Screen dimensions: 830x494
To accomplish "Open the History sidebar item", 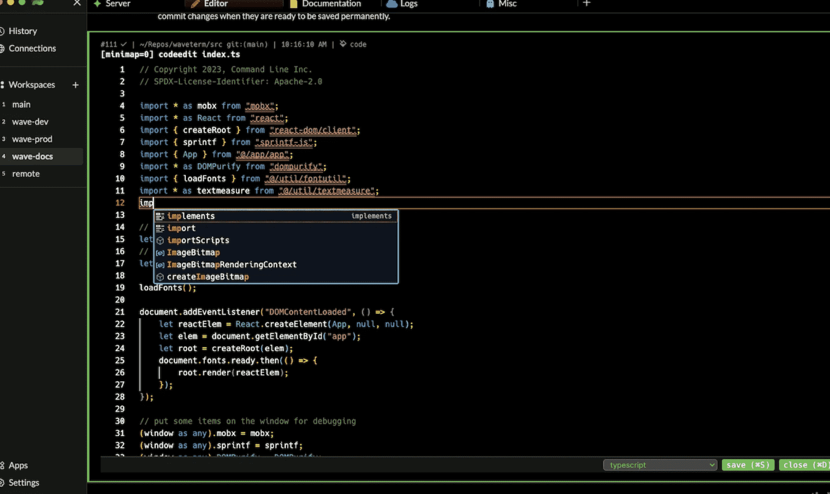I will 23,31.
